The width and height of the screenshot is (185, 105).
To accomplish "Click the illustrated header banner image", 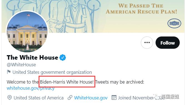I will point(93,16).
